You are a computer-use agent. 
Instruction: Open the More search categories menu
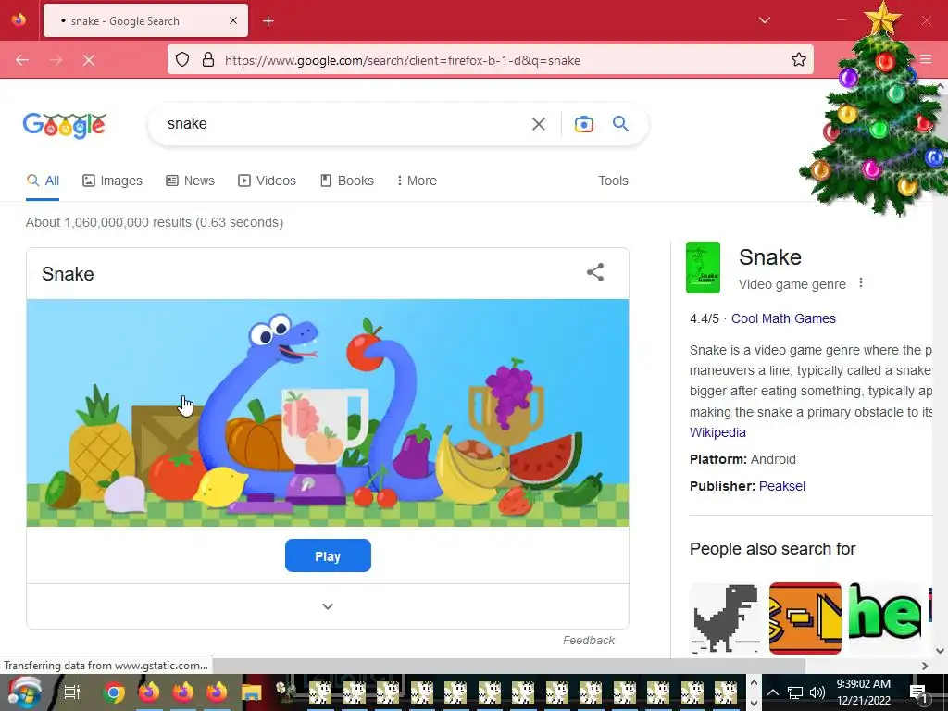point(417,181)
